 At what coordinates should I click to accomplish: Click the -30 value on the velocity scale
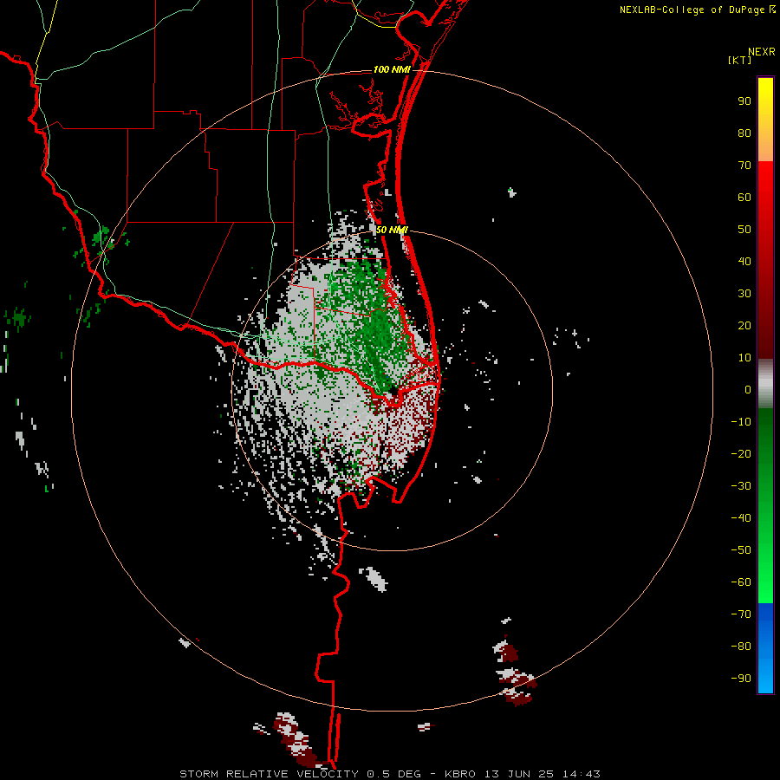coord(741,486)
